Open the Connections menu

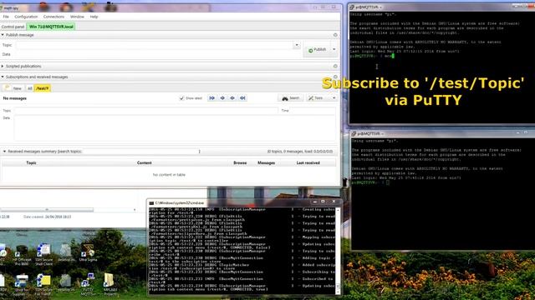[x=53, y=17]
